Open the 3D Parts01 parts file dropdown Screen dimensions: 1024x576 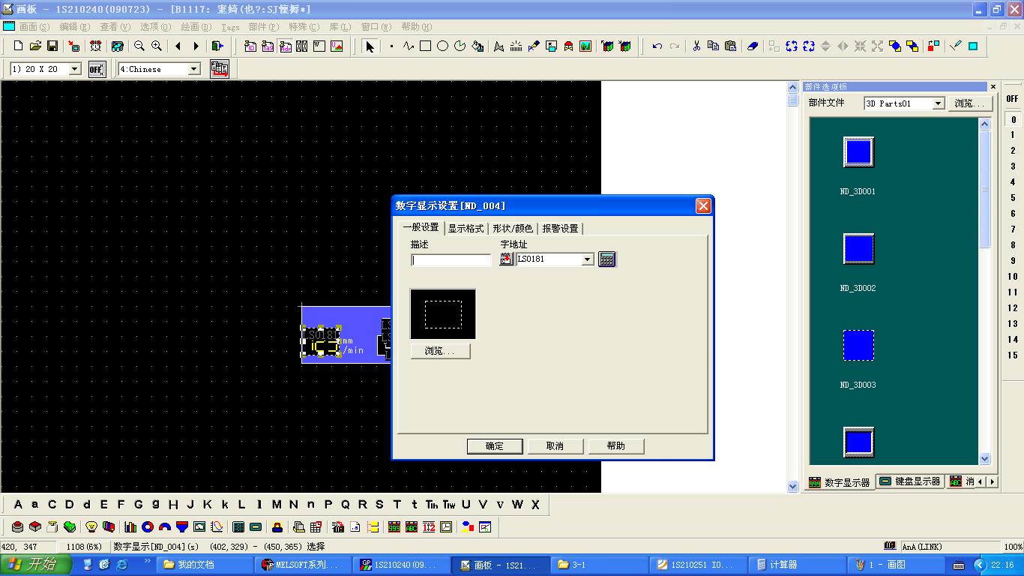(938, 103)
